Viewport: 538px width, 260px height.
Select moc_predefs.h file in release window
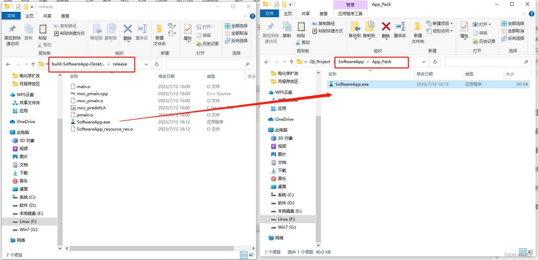[91, 108]
